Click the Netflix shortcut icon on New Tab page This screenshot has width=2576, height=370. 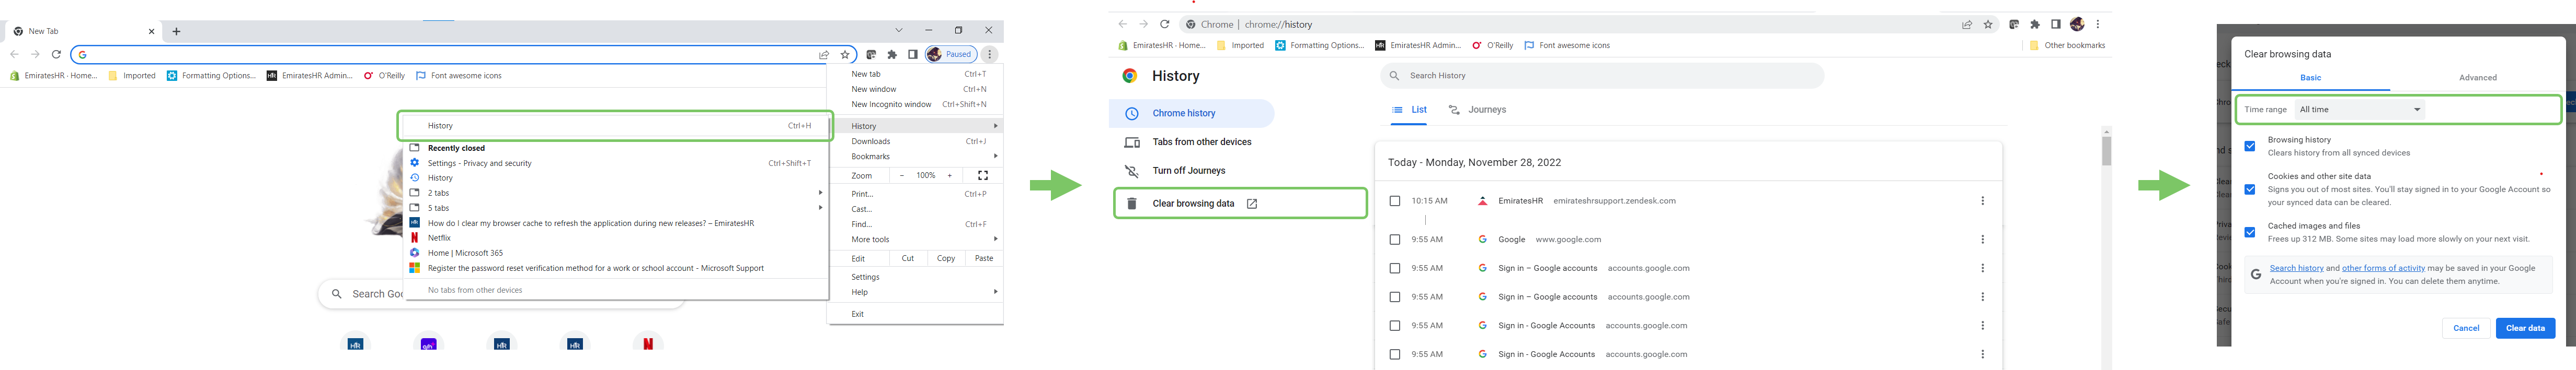[x=648, y=343]
